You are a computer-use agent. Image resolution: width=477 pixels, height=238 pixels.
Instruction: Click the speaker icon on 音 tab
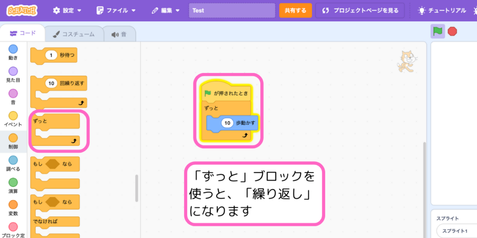(115, 34)
